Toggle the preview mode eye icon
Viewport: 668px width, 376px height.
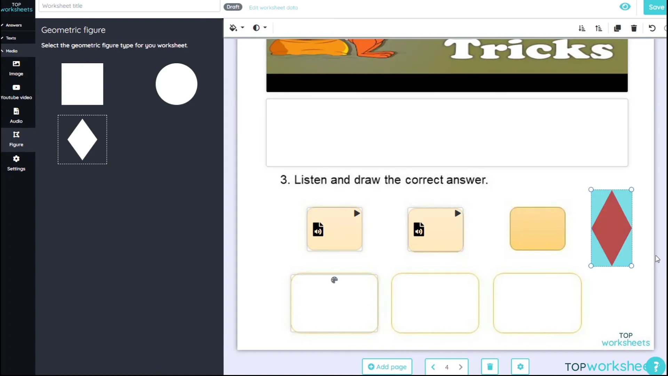(x=625, y=6)
